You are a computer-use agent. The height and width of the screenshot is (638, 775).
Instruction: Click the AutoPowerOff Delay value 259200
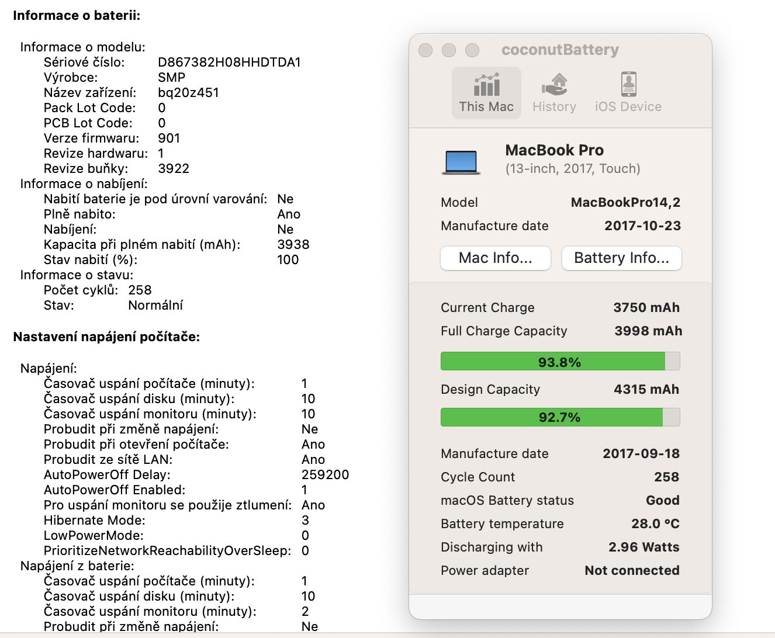325,474
